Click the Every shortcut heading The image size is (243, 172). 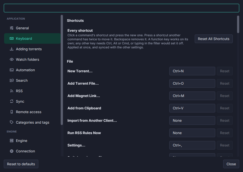pos(80,30)
